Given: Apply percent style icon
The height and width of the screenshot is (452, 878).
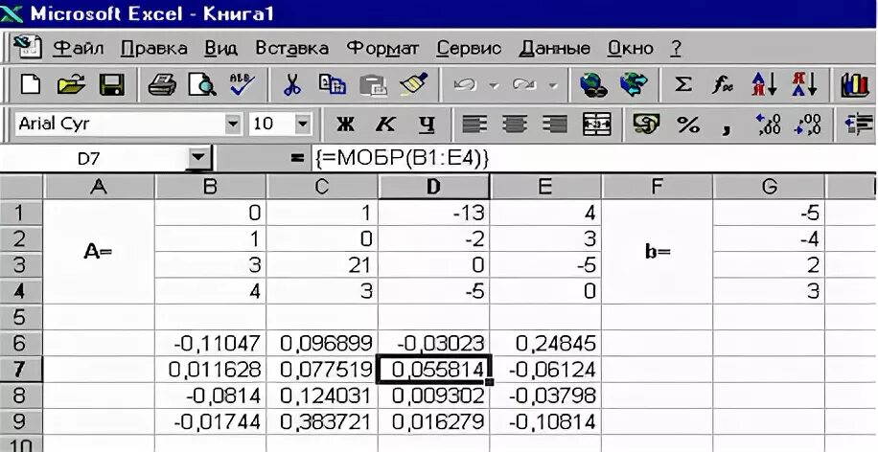Looking at the screenshot, I should pos(688,124).
